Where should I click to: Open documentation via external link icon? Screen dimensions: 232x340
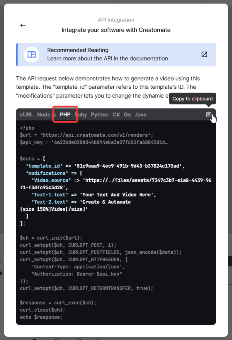(x=204, y=54)
